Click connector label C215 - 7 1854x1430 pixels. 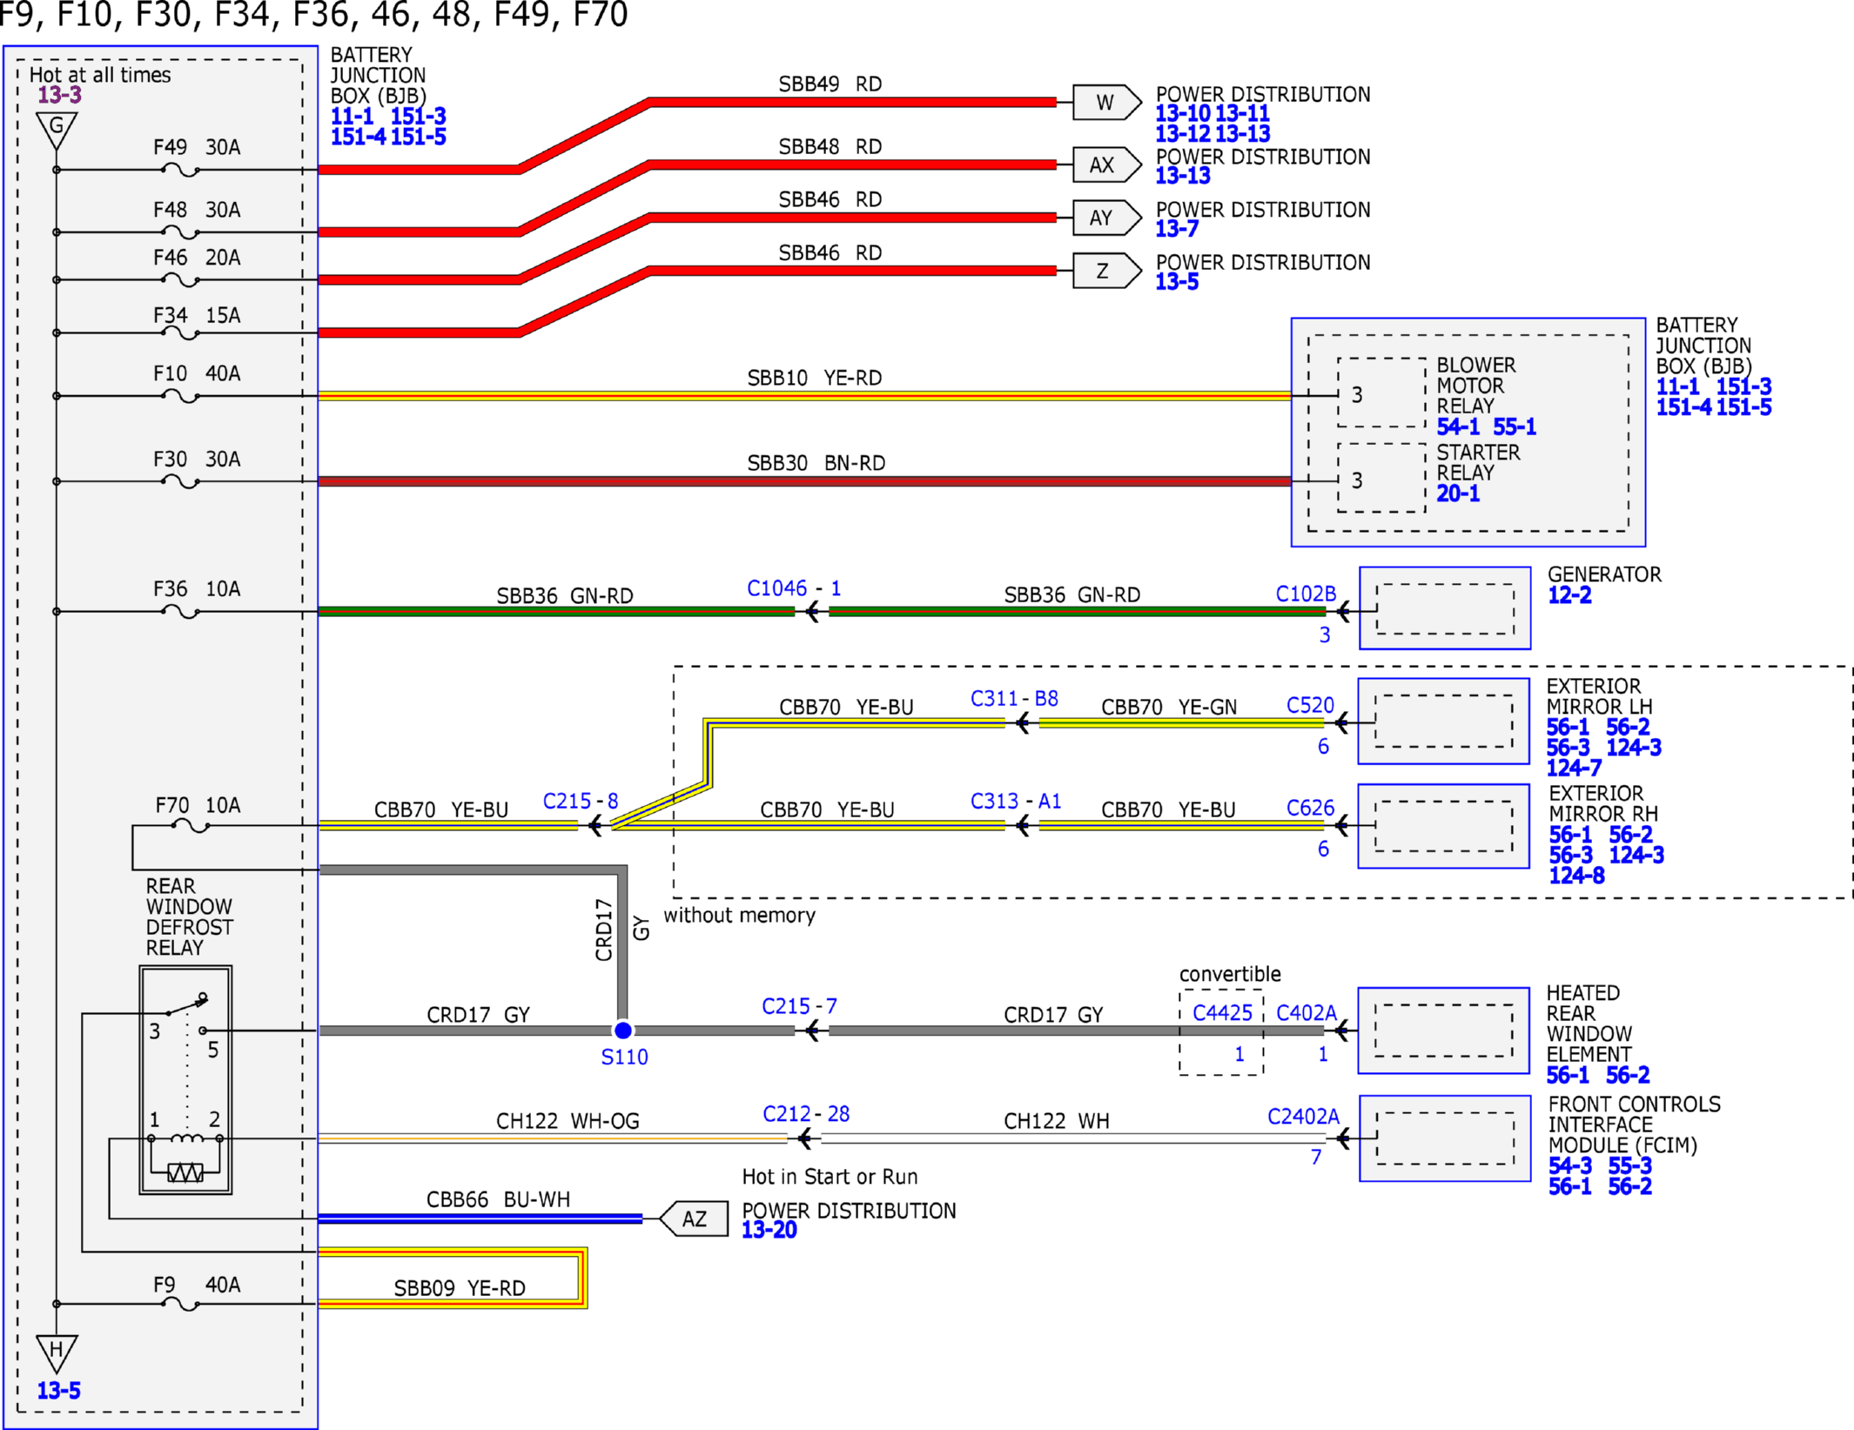[x=799, y=1006]
